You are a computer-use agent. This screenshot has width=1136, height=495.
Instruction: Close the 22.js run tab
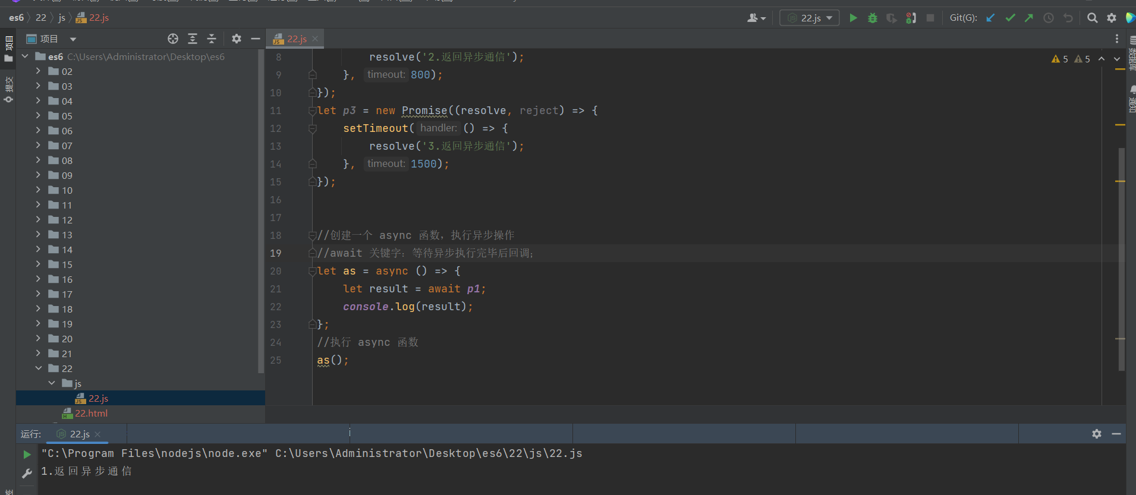point(98,434)
